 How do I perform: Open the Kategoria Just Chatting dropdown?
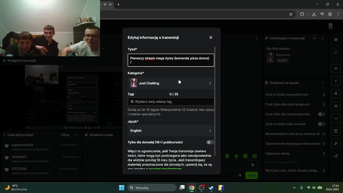(171, 83)
